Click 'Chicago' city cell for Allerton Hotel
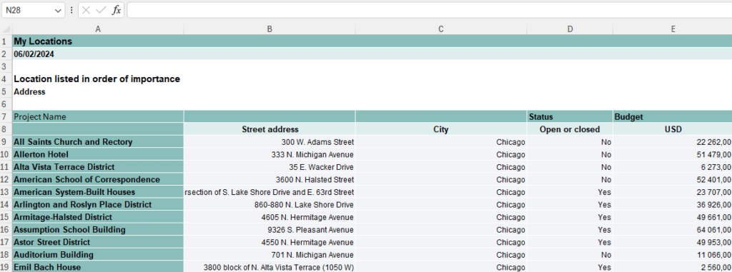Image resolution: width=732 pixels, height=272 pixels. click(x=440, y=154)
